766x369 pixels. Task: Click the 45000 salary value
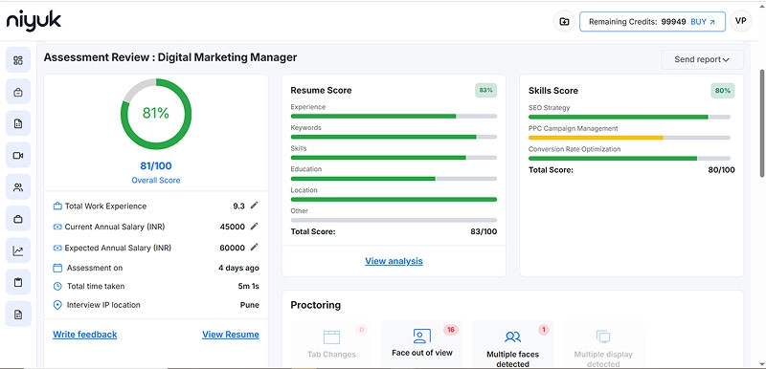point(233,227)
